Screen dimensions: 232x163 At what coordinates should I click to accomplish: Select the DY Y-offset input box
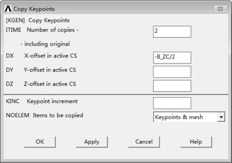(x=172, y=72)
